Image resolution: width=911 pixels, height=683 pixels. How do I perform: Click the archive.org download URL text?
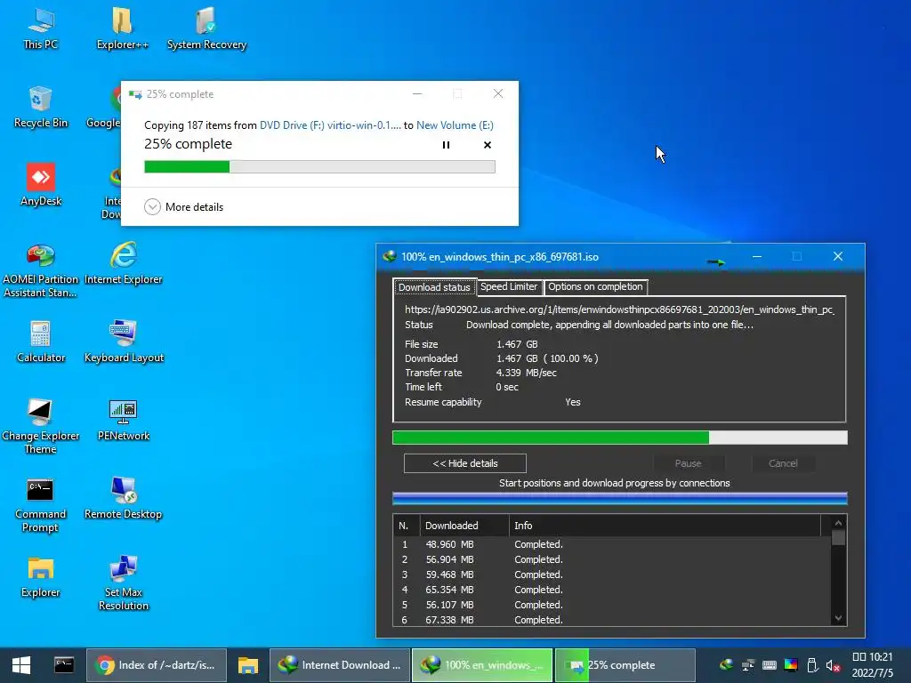[619, 309]
